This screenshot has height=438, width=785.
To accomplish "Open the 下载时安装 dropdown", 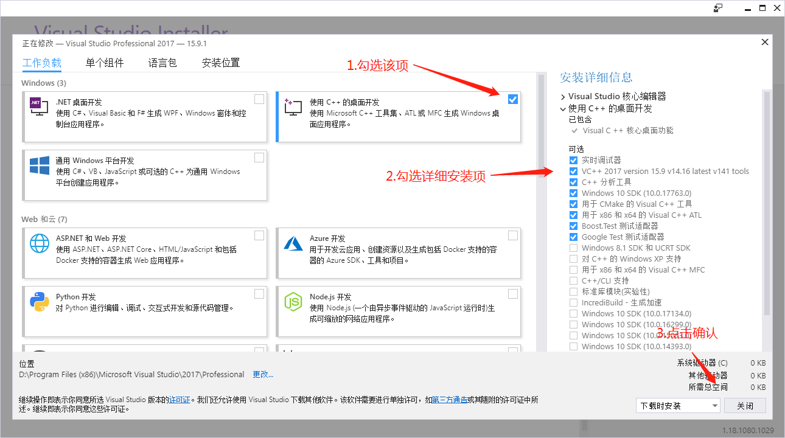I will [677, 405].
